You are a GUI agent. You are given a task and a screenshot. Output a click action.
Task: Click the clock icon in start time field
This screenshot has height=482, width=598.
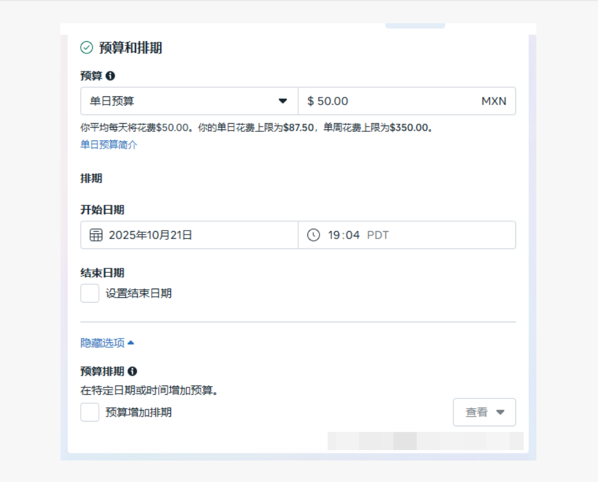point(313,235)
